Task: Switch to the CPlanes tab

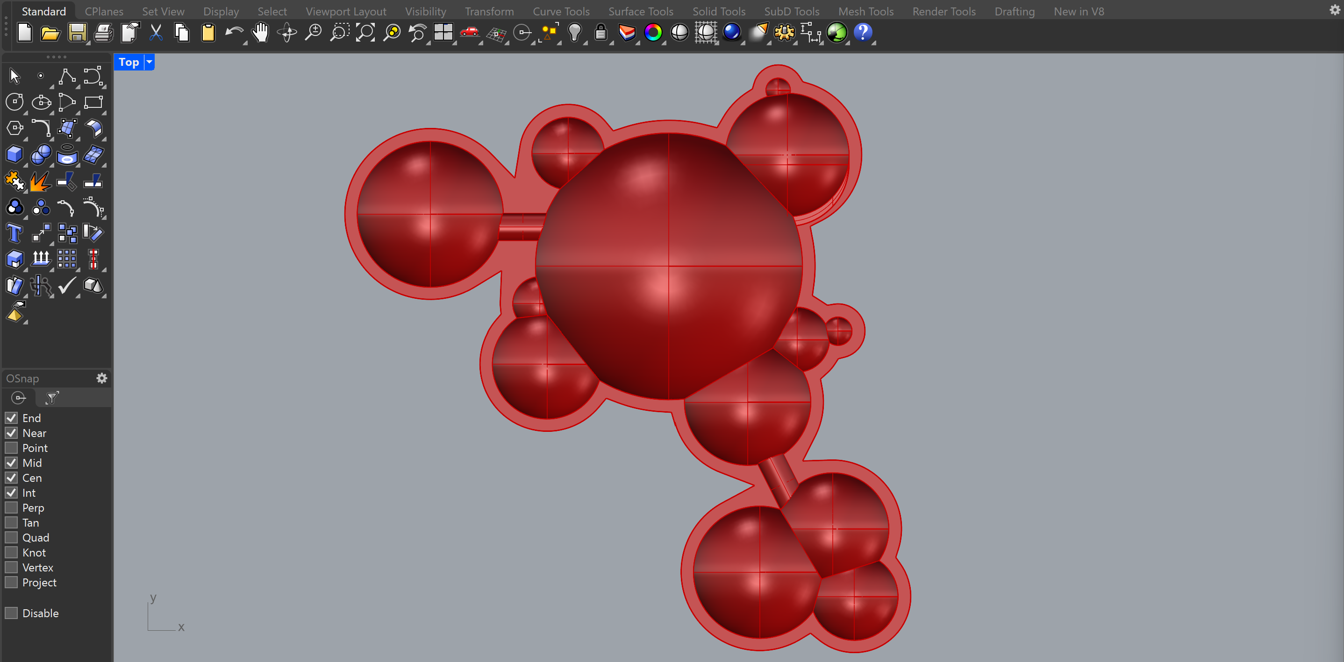Action: pos(104,11)
